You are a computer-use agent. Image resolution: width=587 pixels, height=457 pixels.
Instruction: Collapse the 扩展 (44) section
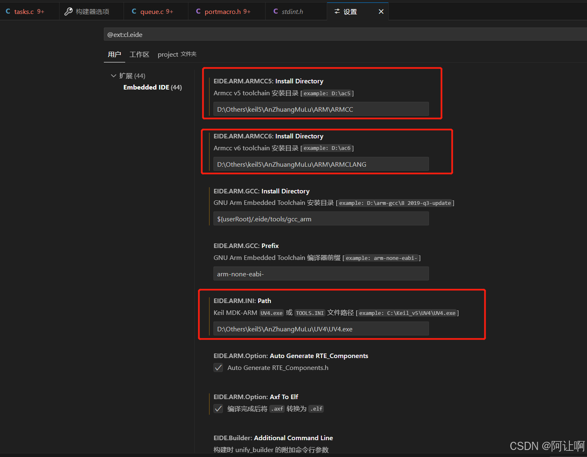click(x=114, y=76)
